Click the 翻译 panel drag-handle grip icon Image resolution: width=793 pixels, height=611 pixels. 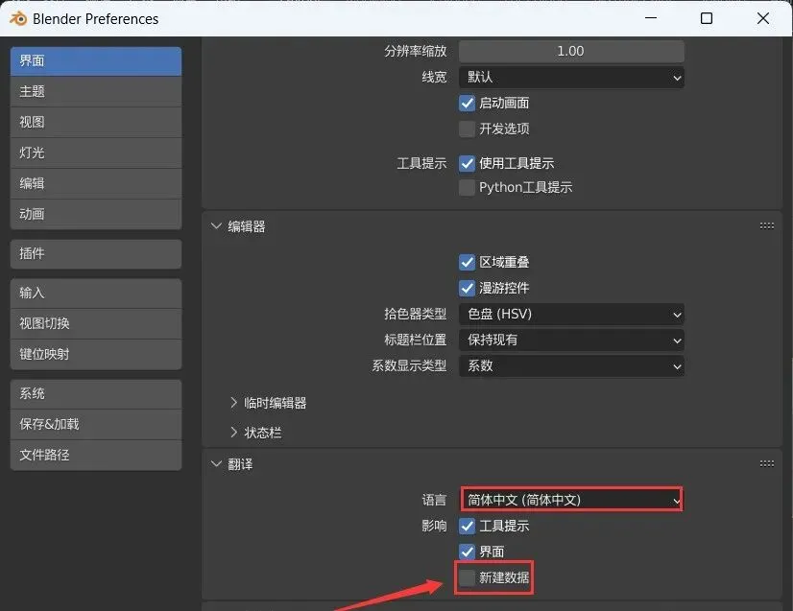pyautogui.click(x=767, y=463)
